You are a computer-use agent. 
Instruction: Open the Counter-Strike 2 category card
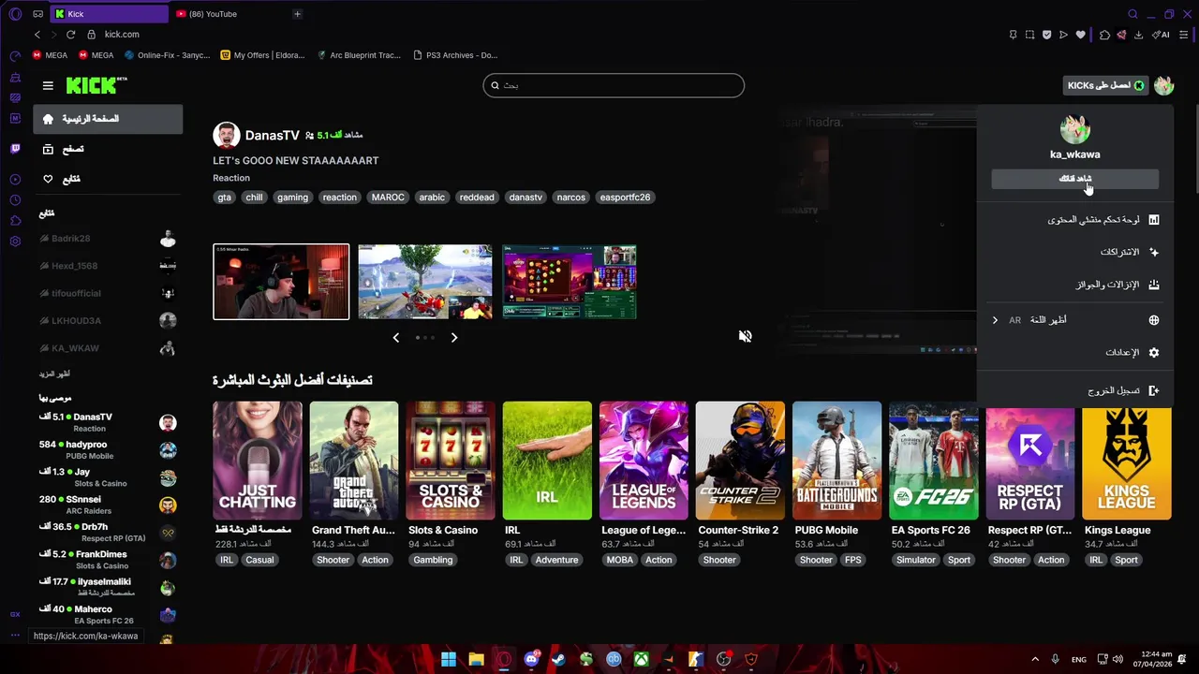click(x=740, y=461)
